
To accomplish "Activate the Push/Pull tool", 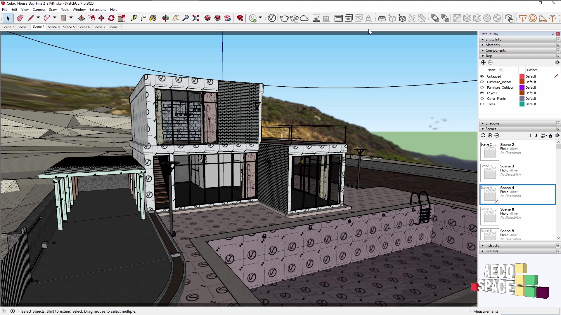I will 82,18.
